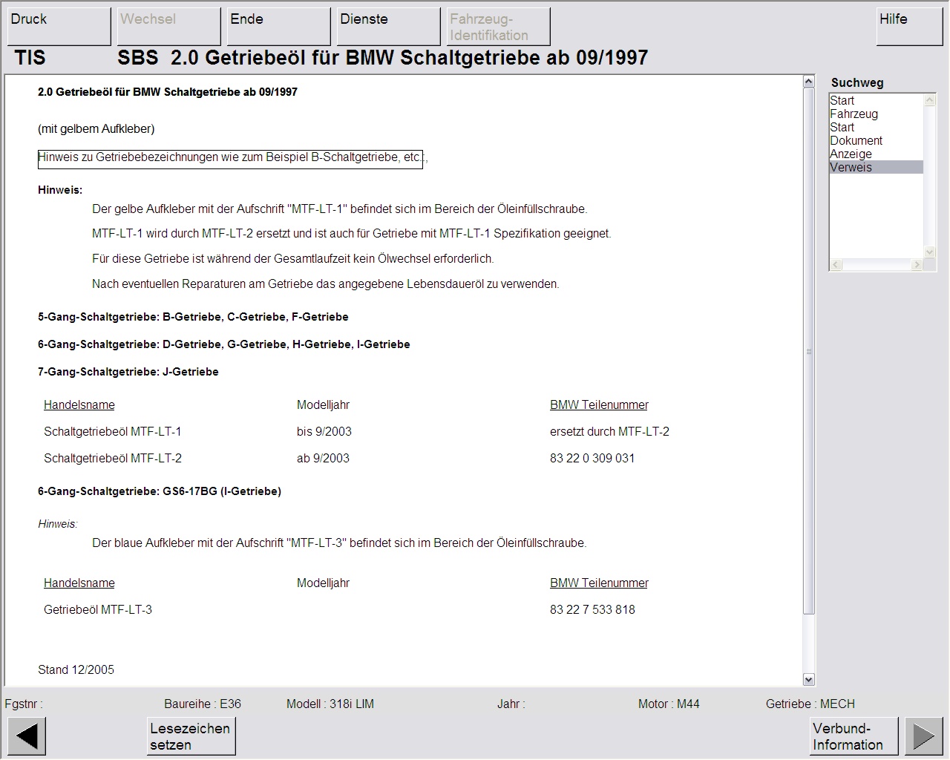Set a bookmark with Lesezeichen setzen
This screenshot has height=760, width=950.
click(191, 736)
